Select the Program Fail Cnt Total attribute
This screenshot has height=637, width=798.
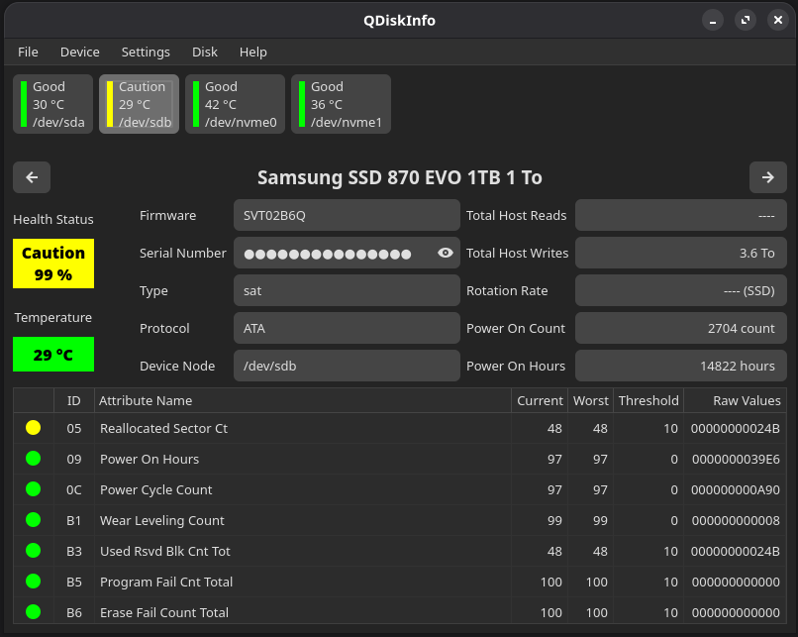[166, 582]
